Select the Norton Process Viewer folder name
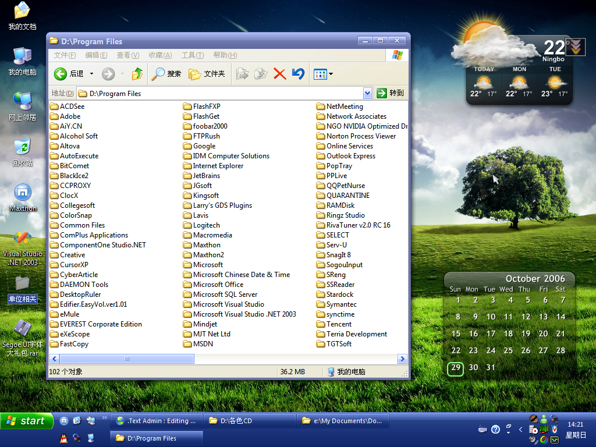596x447 pixels. (361, 136)
